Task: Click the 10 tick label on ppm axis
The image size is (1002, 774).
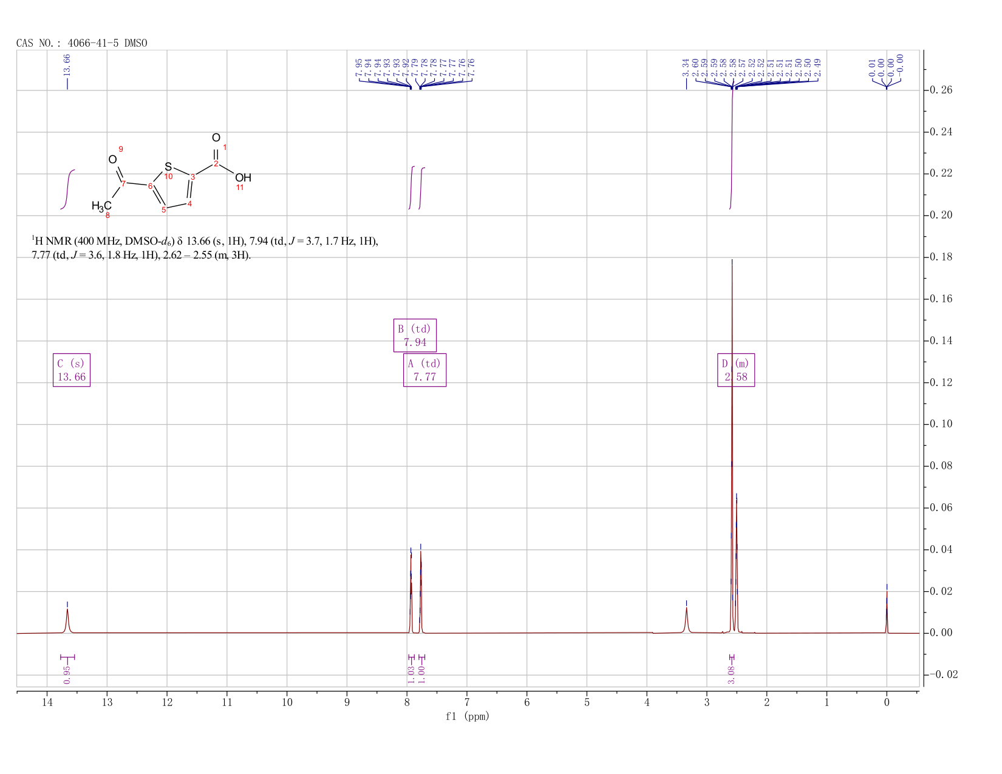Action: click(287, 703)
